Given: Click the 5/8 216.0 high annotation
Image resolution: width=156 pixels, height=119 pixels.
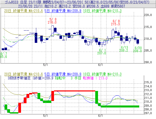Looking at the screenshot, I should 52,21.
